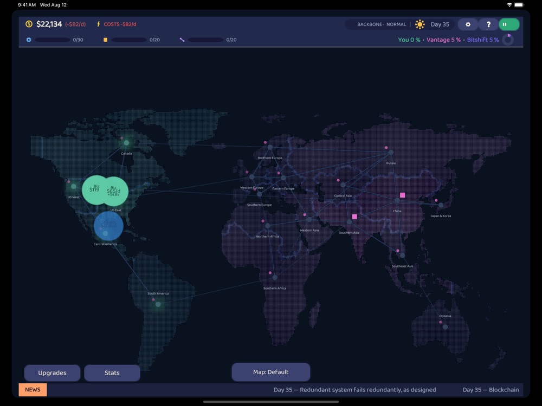
Task: Open the Stats panel
Action: (112, 373)
